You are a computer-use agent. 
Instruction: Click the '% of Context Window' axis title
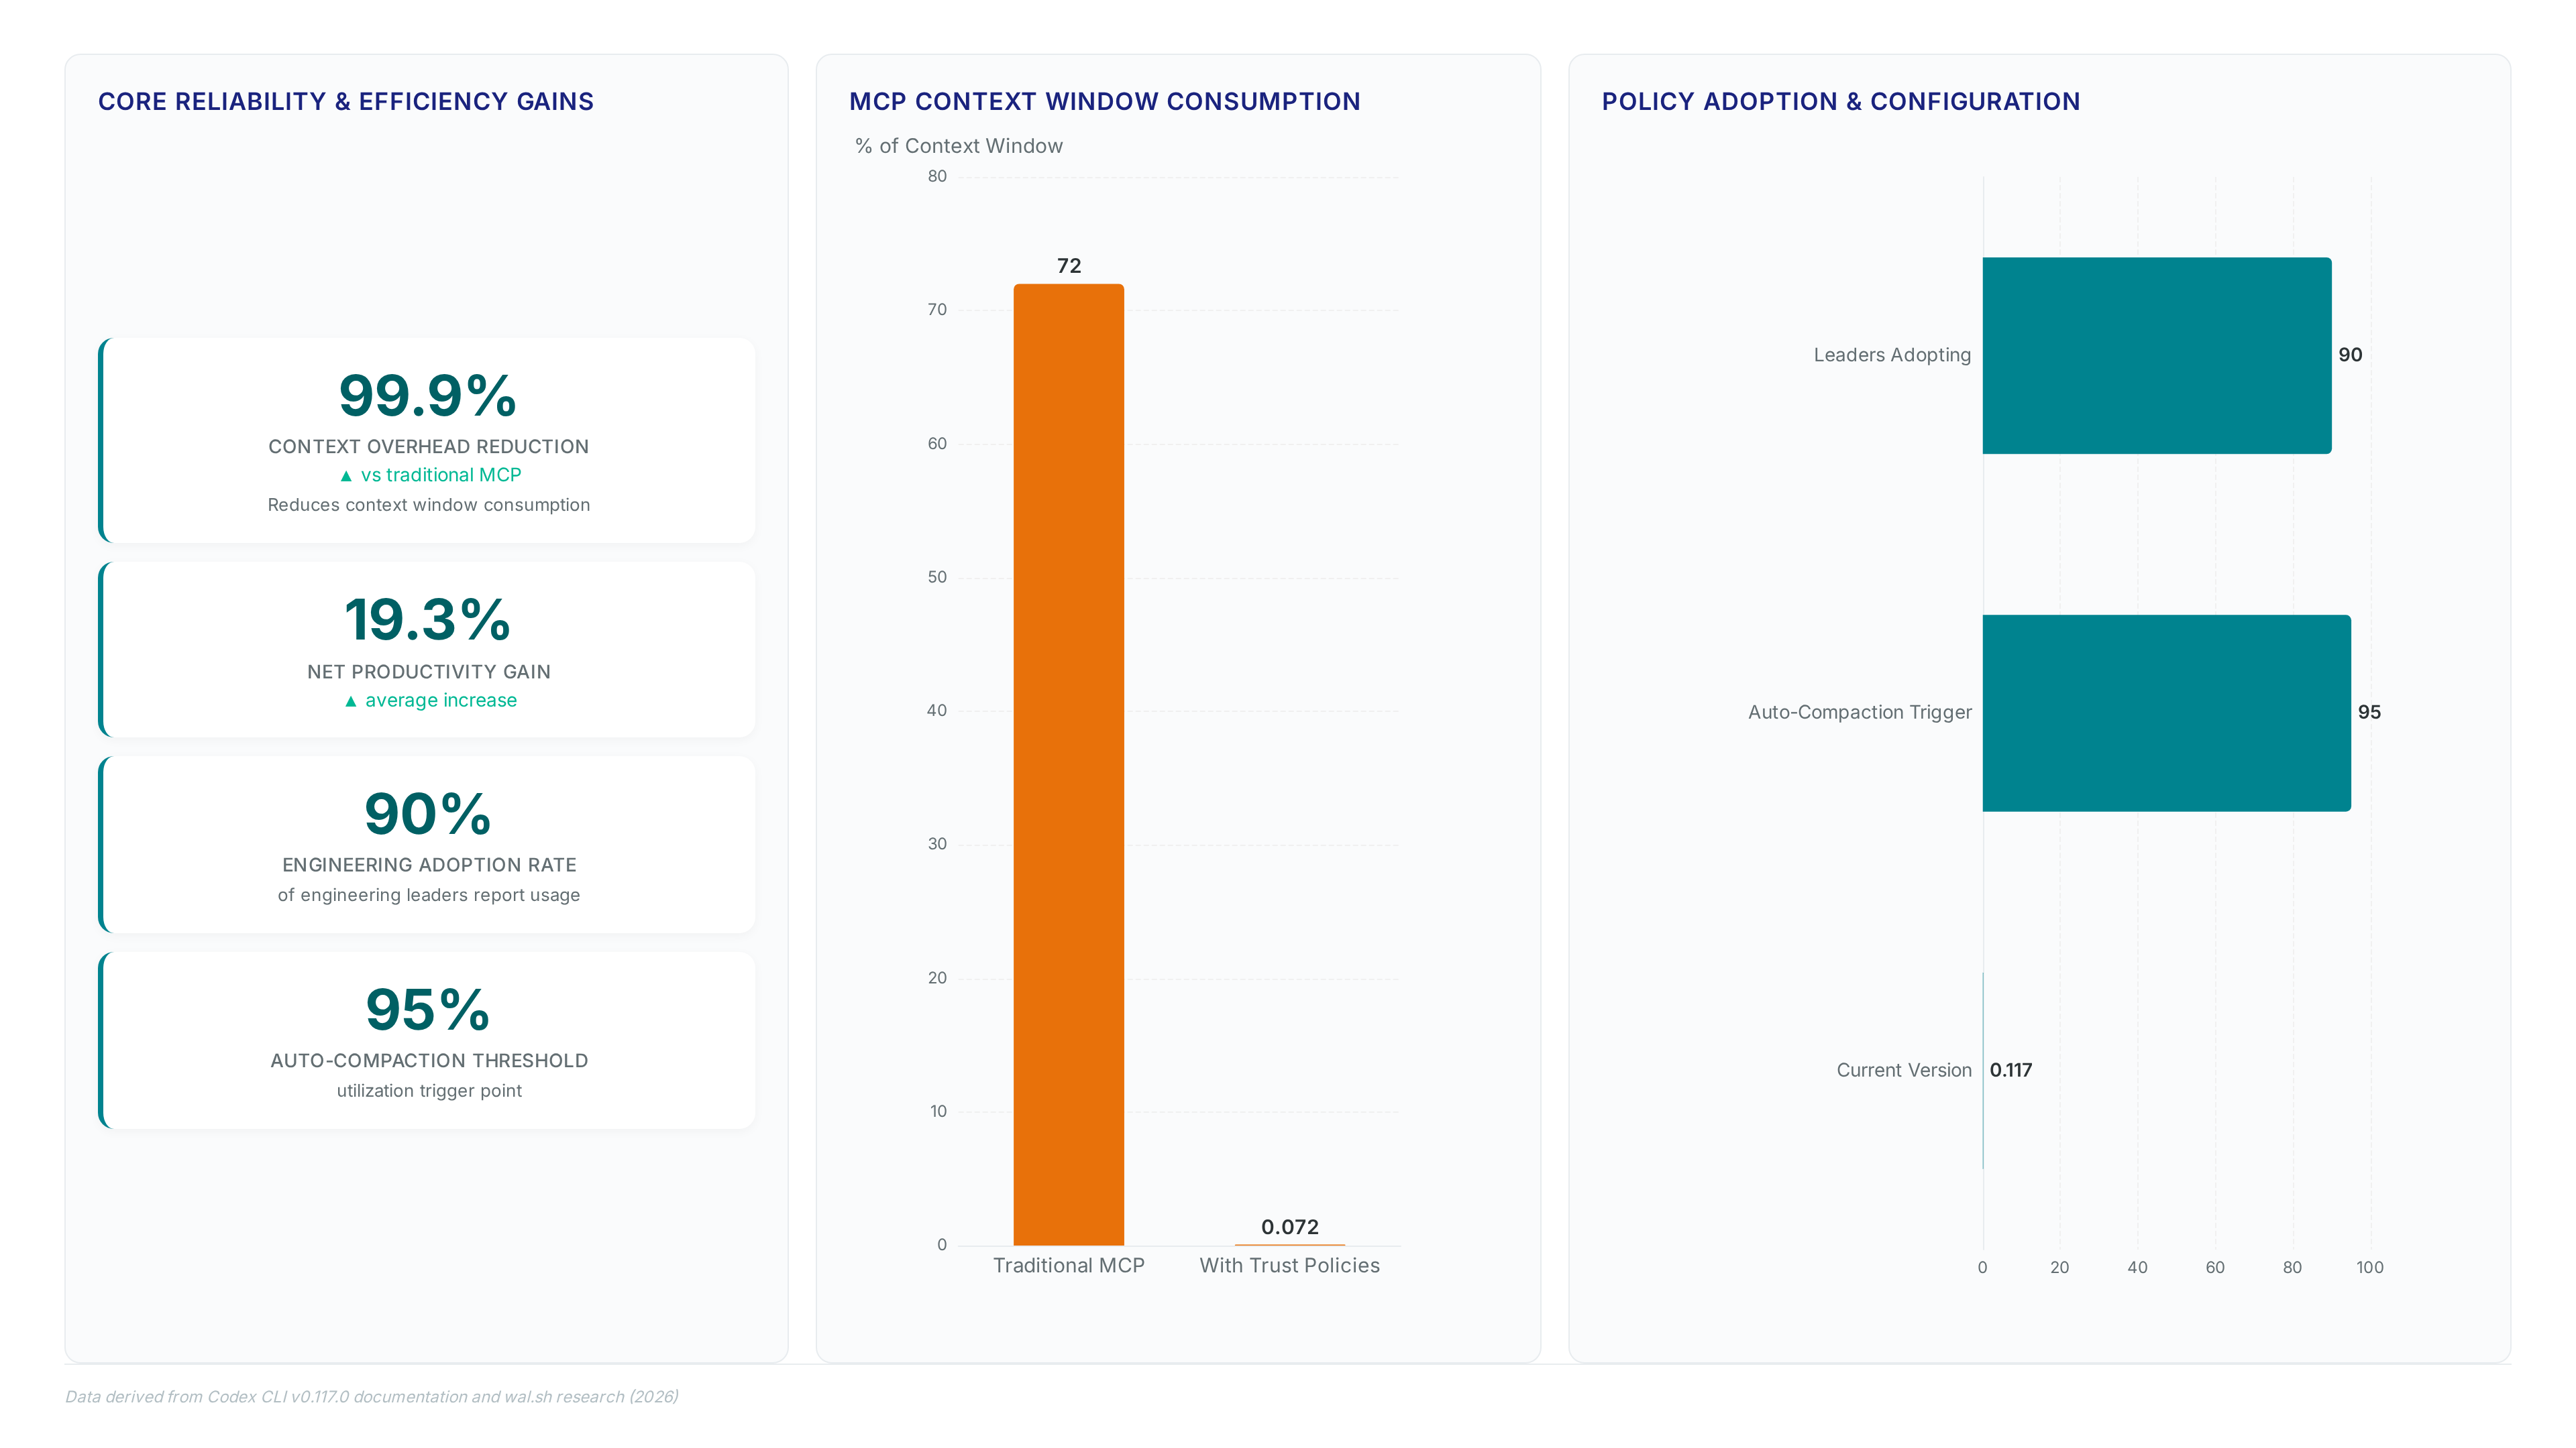click(x=958, y=146)
